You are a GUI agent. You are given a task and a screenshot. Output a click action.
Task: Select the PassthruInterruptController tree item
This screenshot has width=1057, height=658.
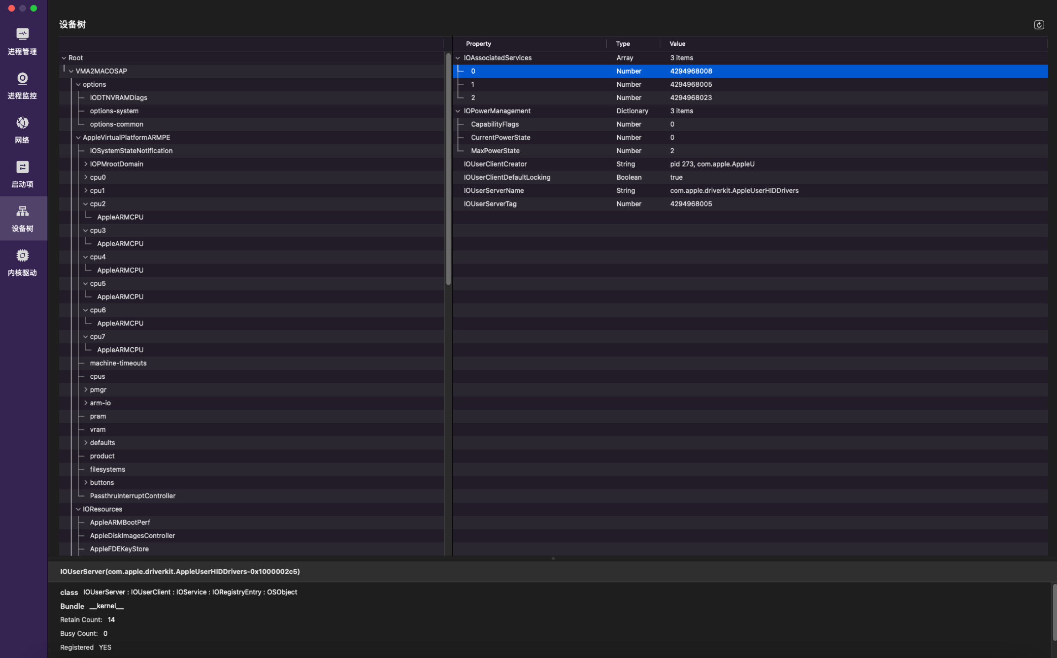[x=132, y=496]
